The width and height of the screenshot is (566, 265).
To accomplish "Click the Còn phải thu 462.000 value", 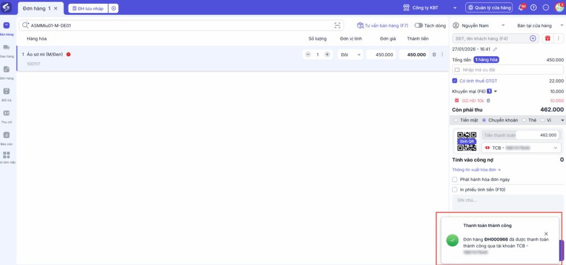I will tap(552, 110).
